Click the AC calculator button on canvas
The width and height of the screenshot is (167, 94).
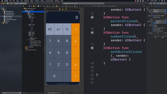click(x=50, y=29)
